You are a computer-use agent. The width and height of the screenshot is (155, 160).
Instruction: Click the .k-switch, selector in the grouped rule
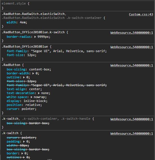[x=10, y=119]
